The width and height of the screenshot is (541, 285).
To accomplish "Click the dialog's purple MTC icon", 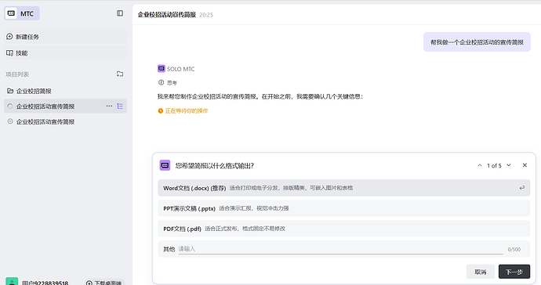I will [165, 165].
